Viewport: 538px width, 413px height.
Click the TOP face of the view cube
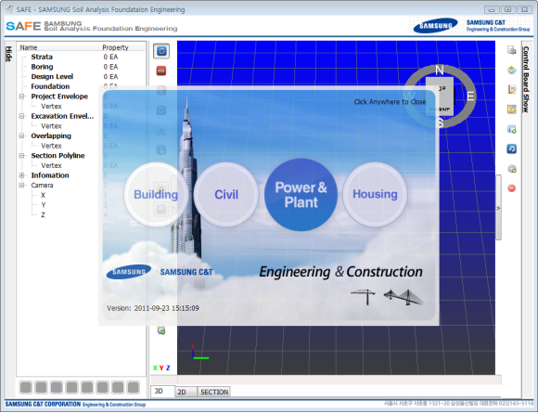(x=441, y=88)
